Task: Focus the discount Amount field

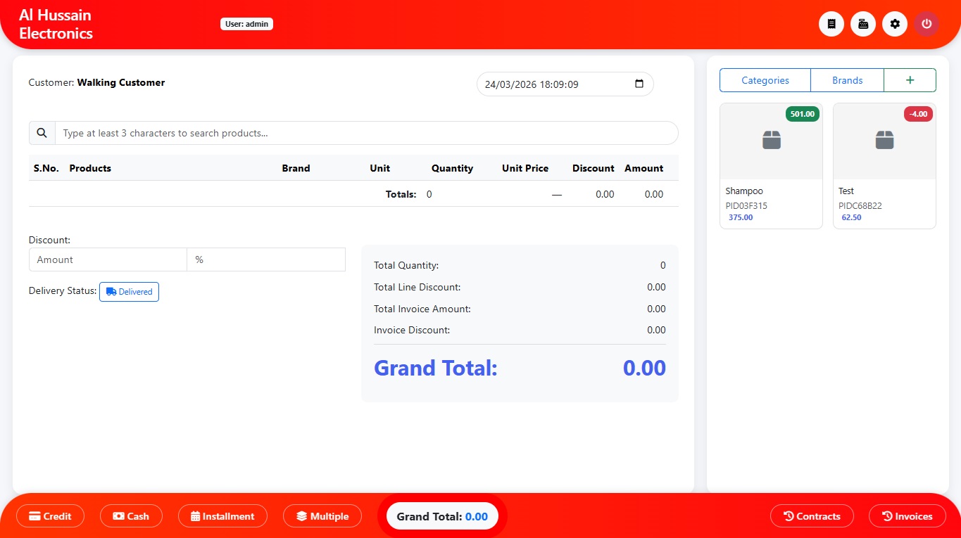Action: point(108,260)
